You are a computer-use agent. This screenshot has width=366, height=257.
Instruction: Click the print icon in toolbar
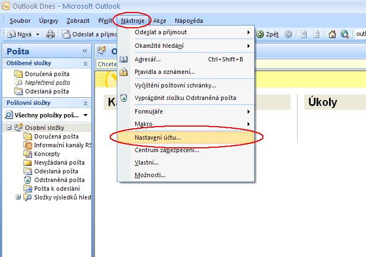tap(50, 34)
